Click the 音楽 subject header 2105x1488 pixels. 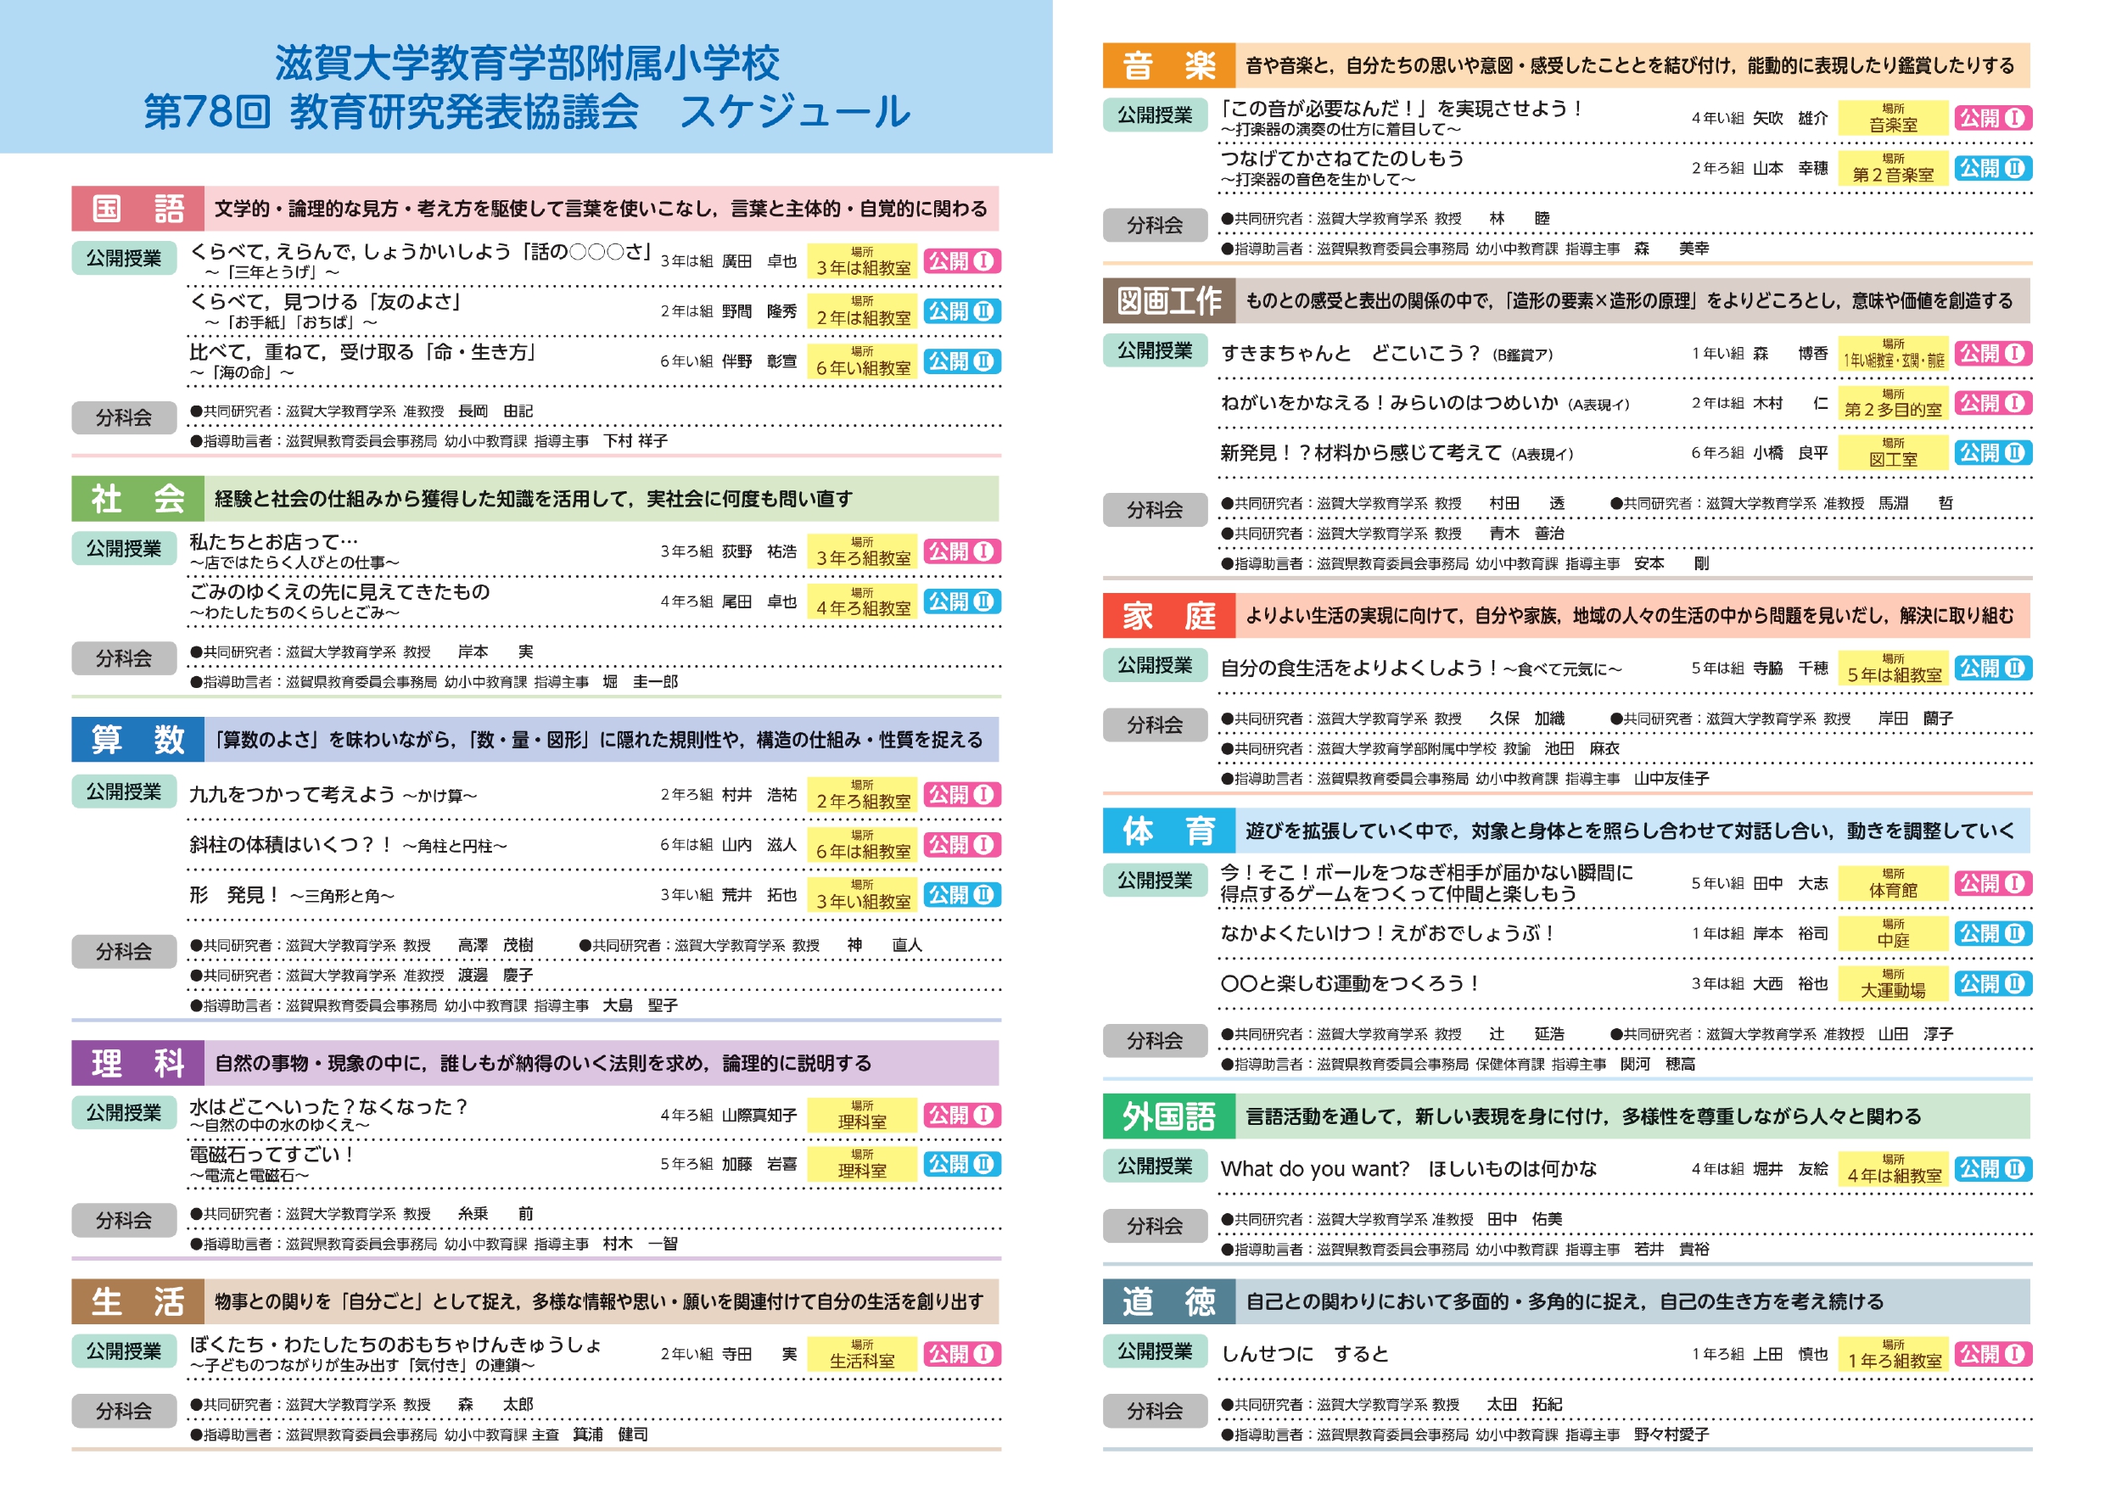click(1169, 66)
